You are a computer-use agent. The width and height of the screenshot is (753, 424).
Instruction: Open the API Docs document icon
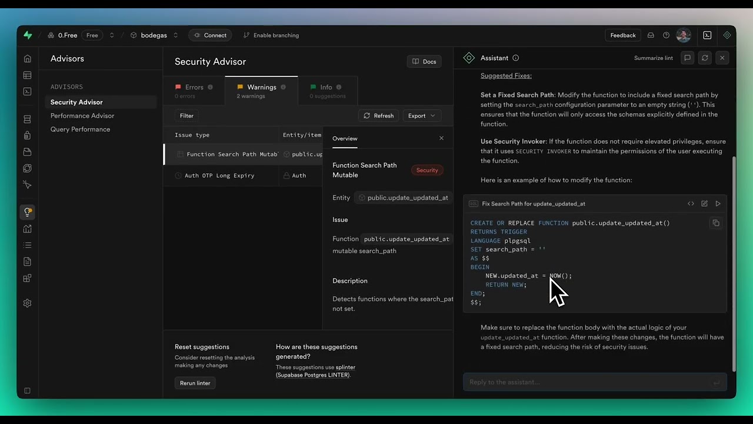coord(27,261)
